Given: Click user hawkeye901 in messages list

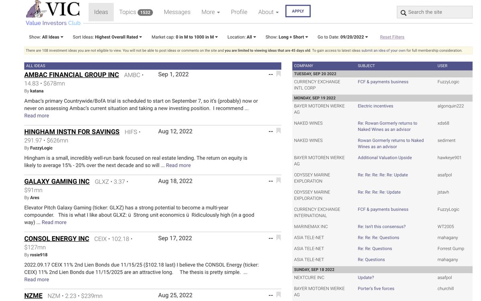Looking at the screenshot, I should coord(449,158).
